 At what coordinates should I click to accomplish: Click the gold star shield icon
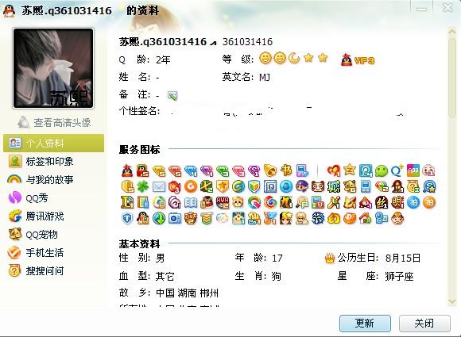point(223,186)
